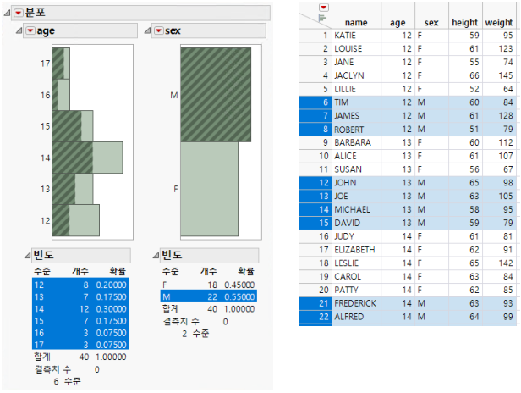Open the red triangle menu beside 분포

pos(18,13)
